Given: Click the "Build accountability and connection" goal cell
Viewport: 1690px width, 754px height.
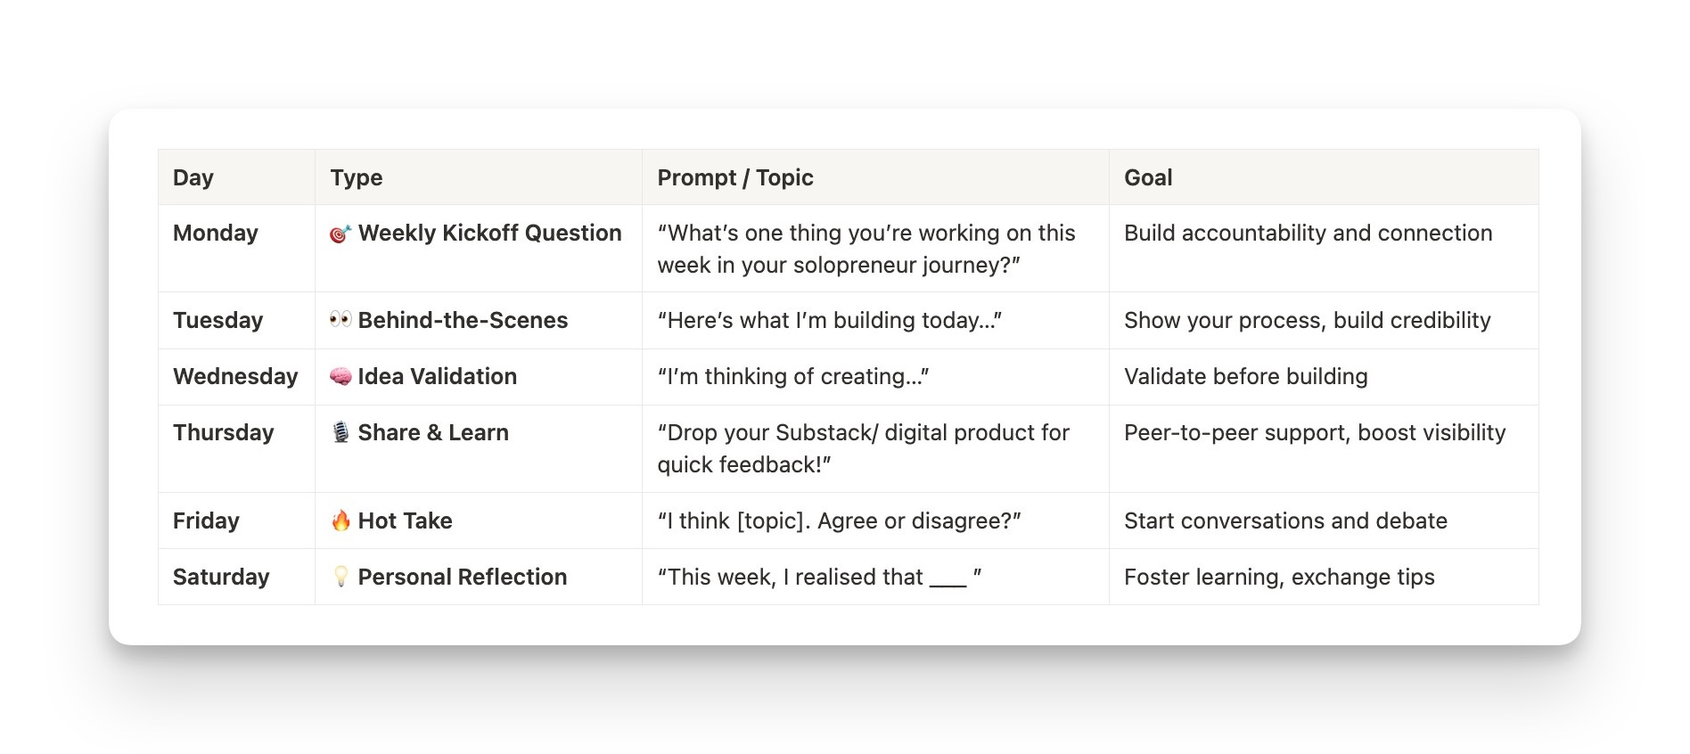Looking at the screenshot, I should [x=1324, y=249].
